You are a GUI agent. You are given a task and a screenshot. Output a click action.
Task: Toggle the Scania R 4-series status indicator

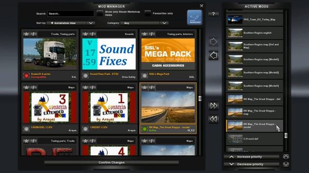(26, 75)
